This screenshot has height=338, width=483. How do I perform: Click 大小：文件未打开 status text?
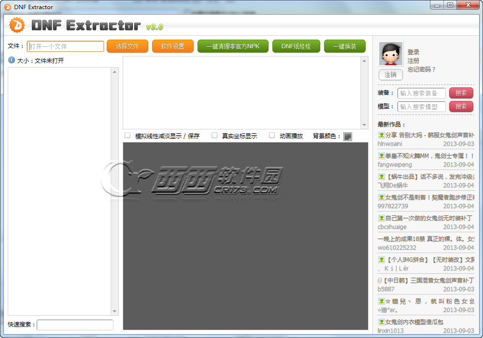41,61
